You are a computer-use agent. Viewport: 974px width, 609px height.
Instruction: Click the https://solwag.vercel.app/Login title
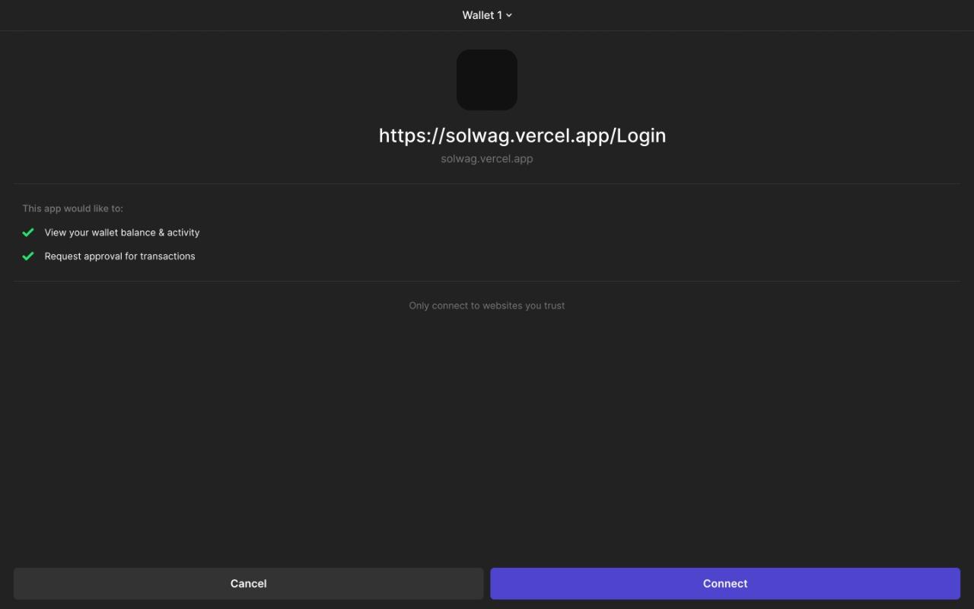(522, 136)
